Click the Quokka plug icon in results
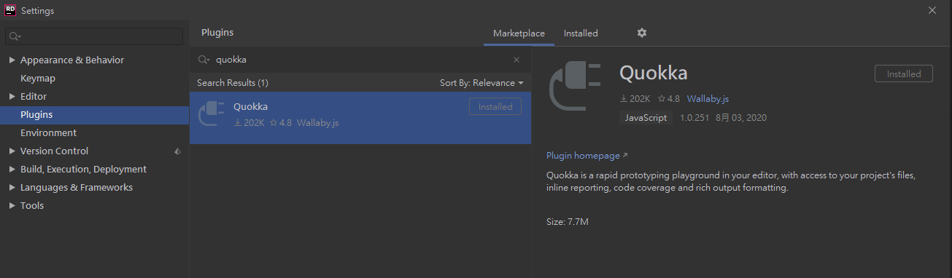The image size is (952, 278). pyautogui.click(x=211, y=114)
